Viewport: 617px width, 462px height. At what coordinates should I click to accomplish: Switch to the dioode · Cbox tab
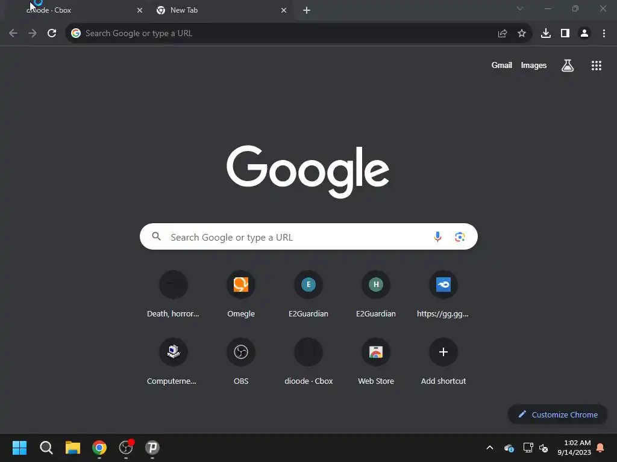point(75,10)
